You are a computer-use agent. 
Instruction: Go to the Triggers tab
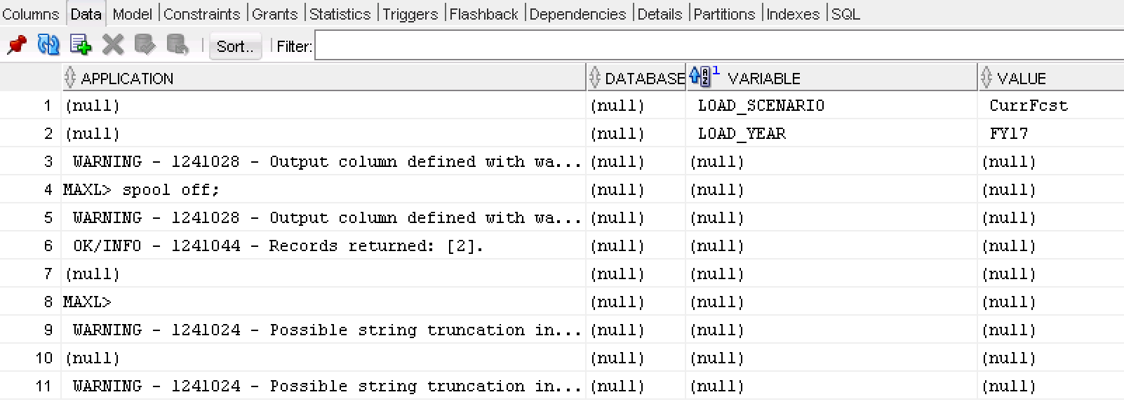coord(410,14)
